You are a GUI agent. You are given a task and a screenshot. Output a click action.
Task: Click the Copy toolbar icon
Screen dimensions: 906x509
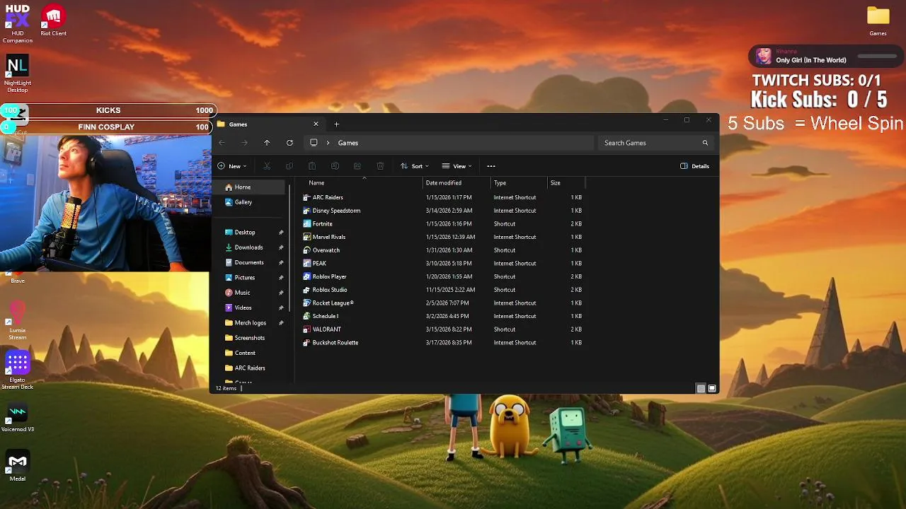click(x=289, y=166)
